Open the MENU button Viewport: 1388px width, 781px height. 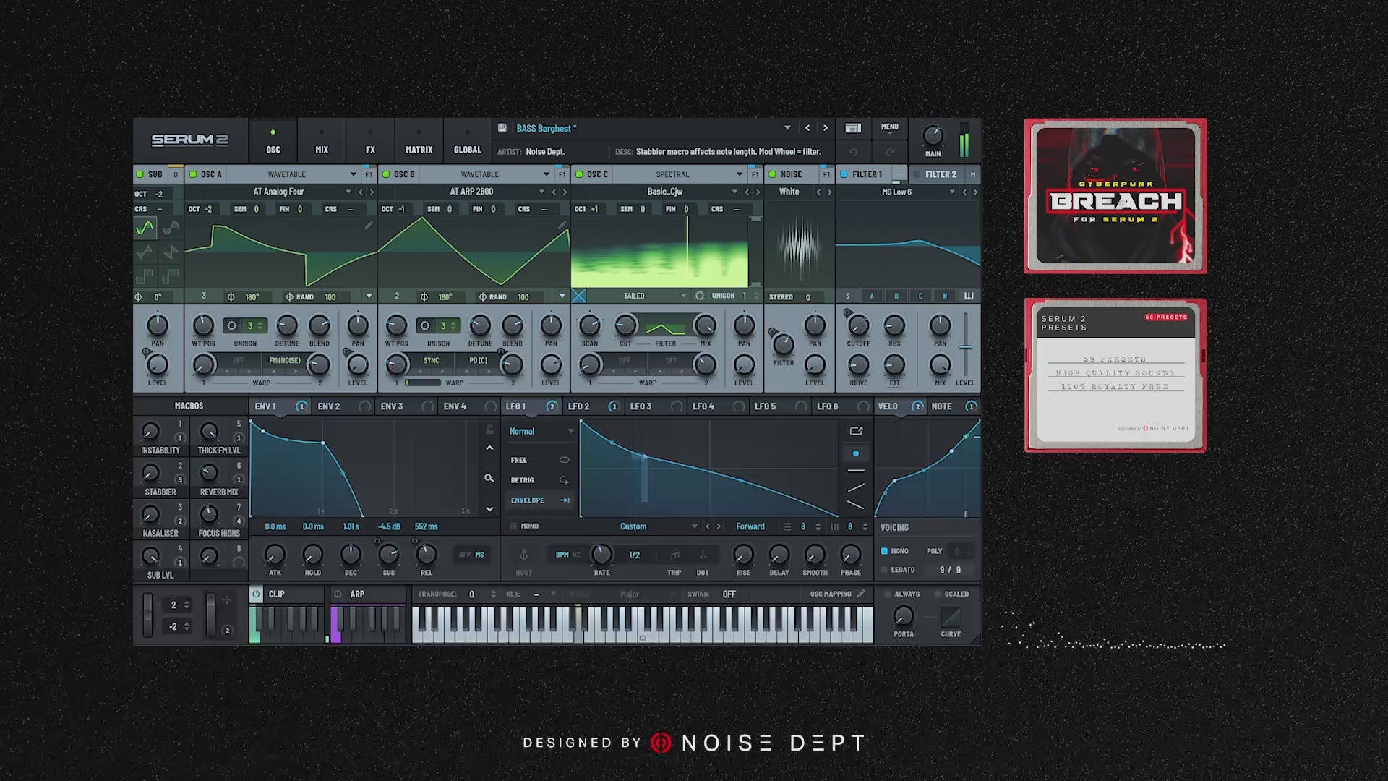(889, 128)
